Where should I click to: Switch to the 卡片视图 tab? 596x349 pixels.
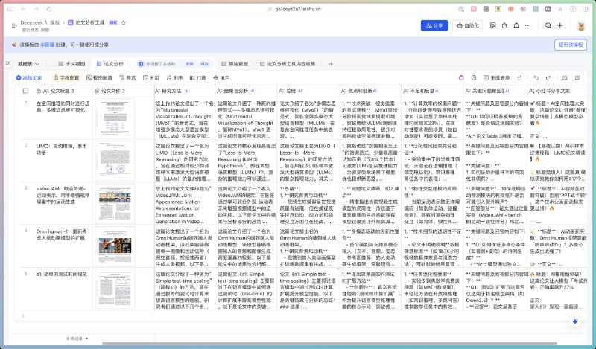(72, 64)
